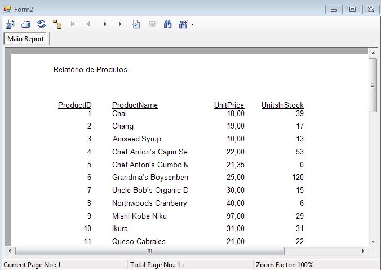Go to the next report page
The image size is (381, 270).
click(x=105, y=24)
